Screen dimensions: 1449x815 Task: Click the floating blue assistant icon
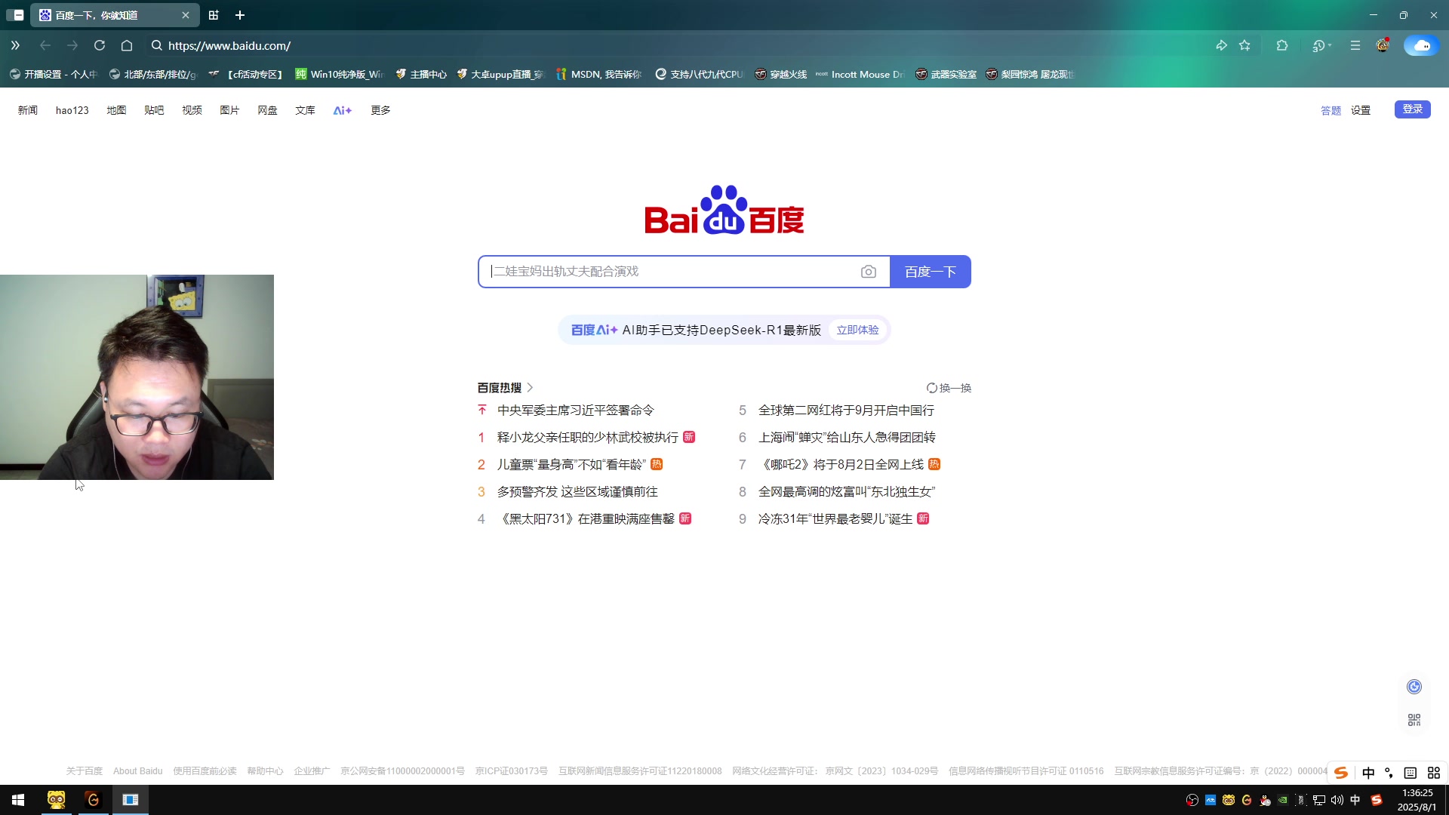click(x=1414, y=686)
